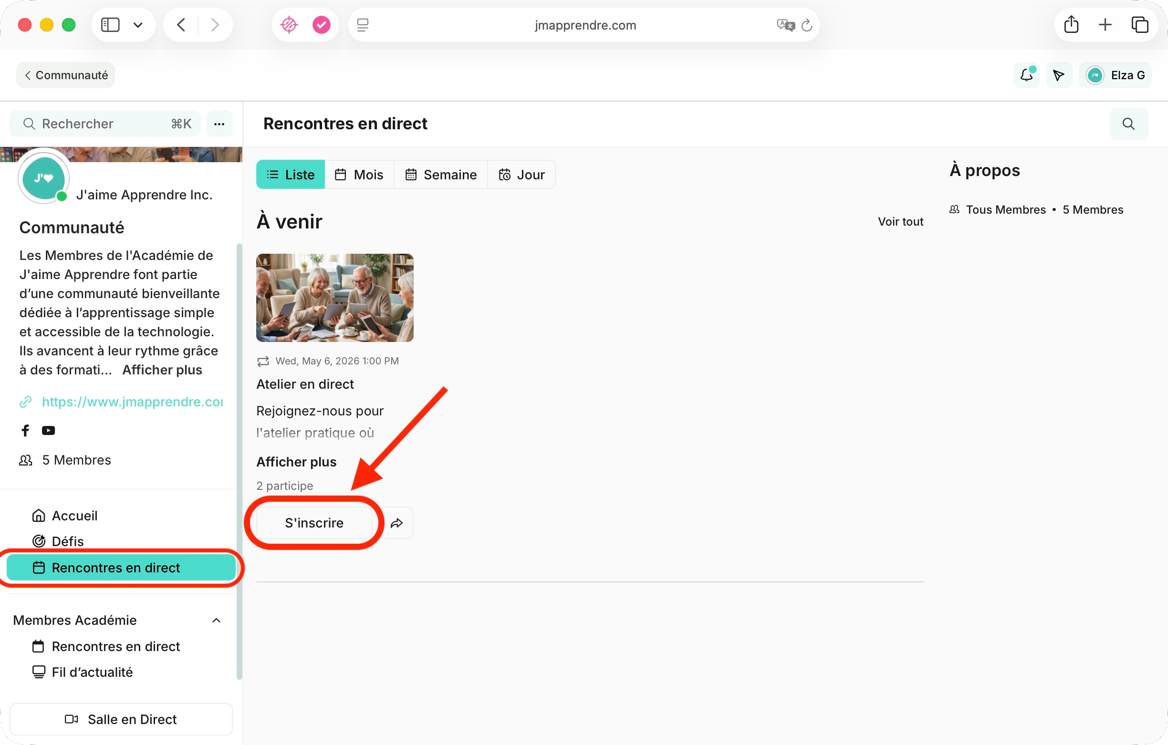Click the Wed, May 6, 2026 1:00 PM date
Viewport: 1168px width, 745px height.
[x=337, y=361]
